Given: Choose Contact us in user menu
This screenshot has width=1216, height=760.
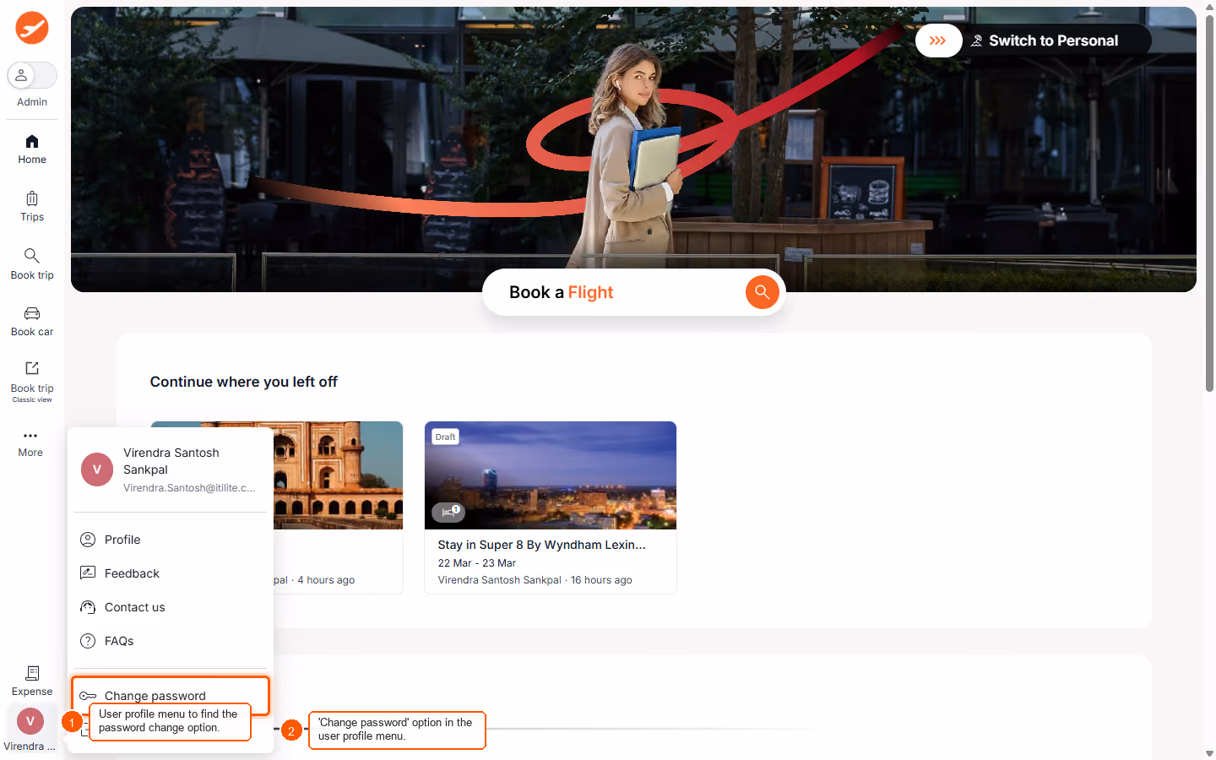Looking at the screenshot, I should coord(171,607).
